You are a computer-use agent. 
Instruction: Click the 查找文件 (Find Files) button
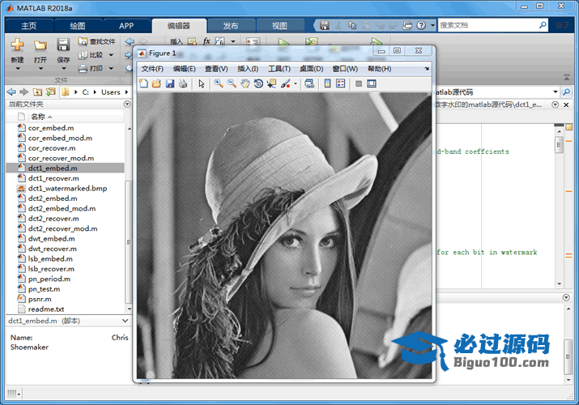click(x=97, y=41)
